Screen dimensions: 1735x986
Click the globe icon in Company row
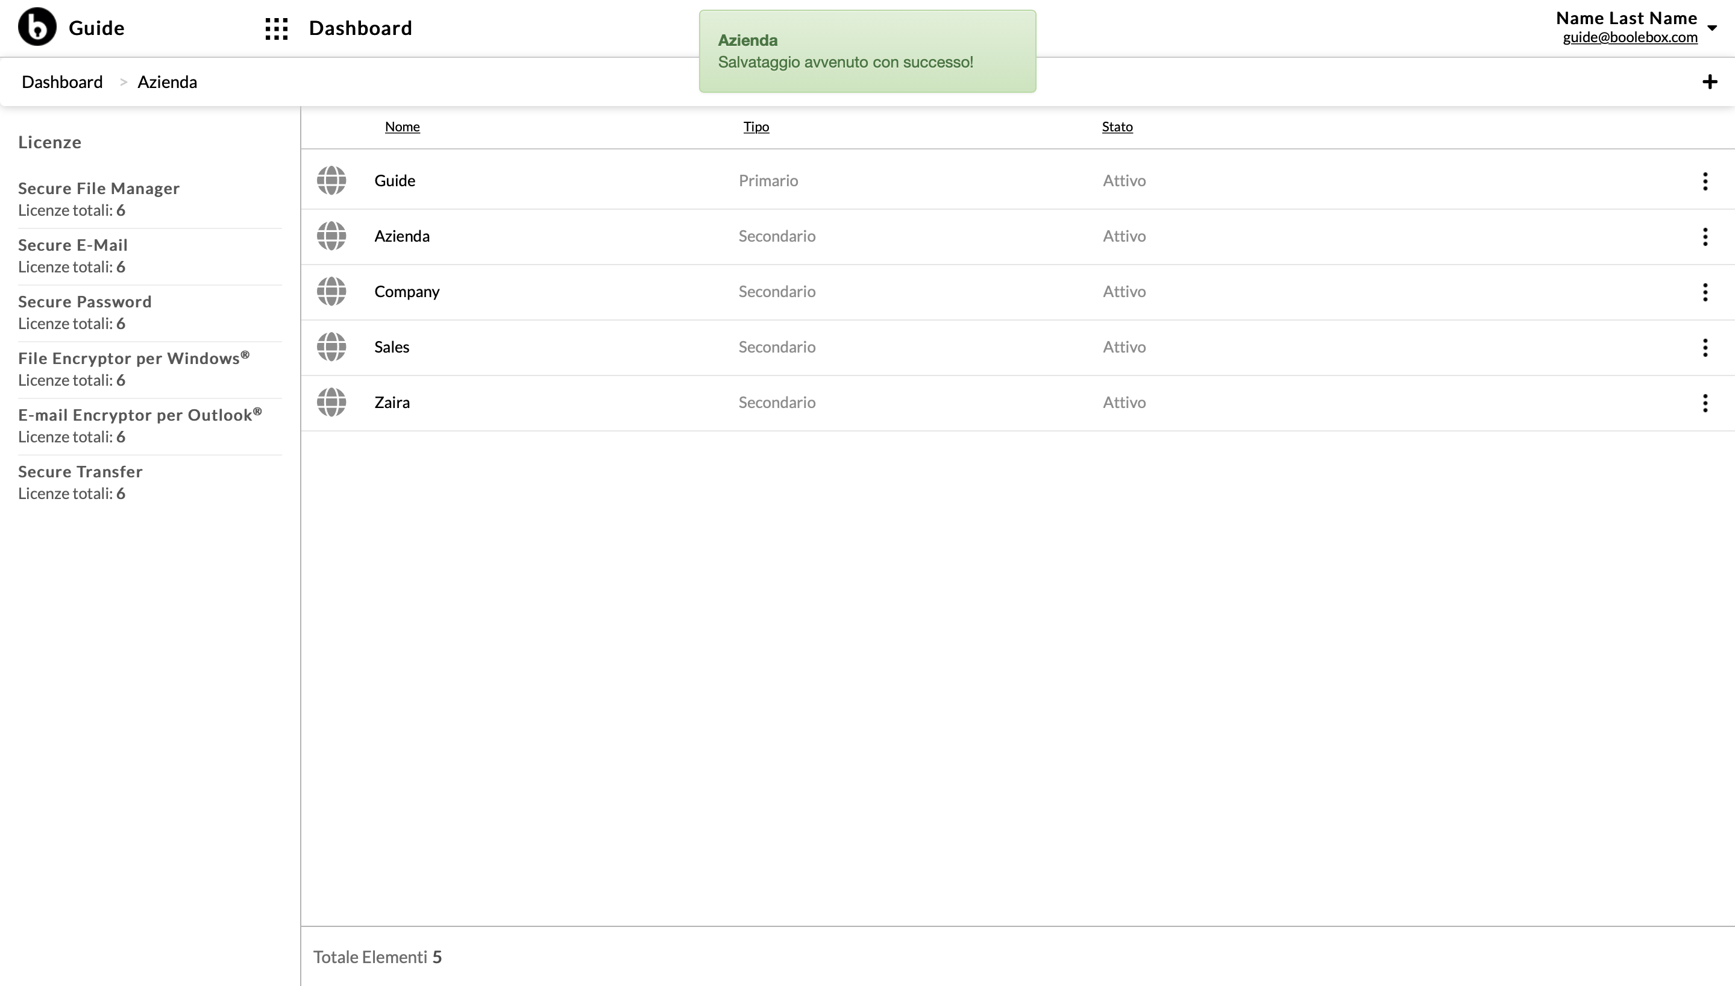(331, 291)
